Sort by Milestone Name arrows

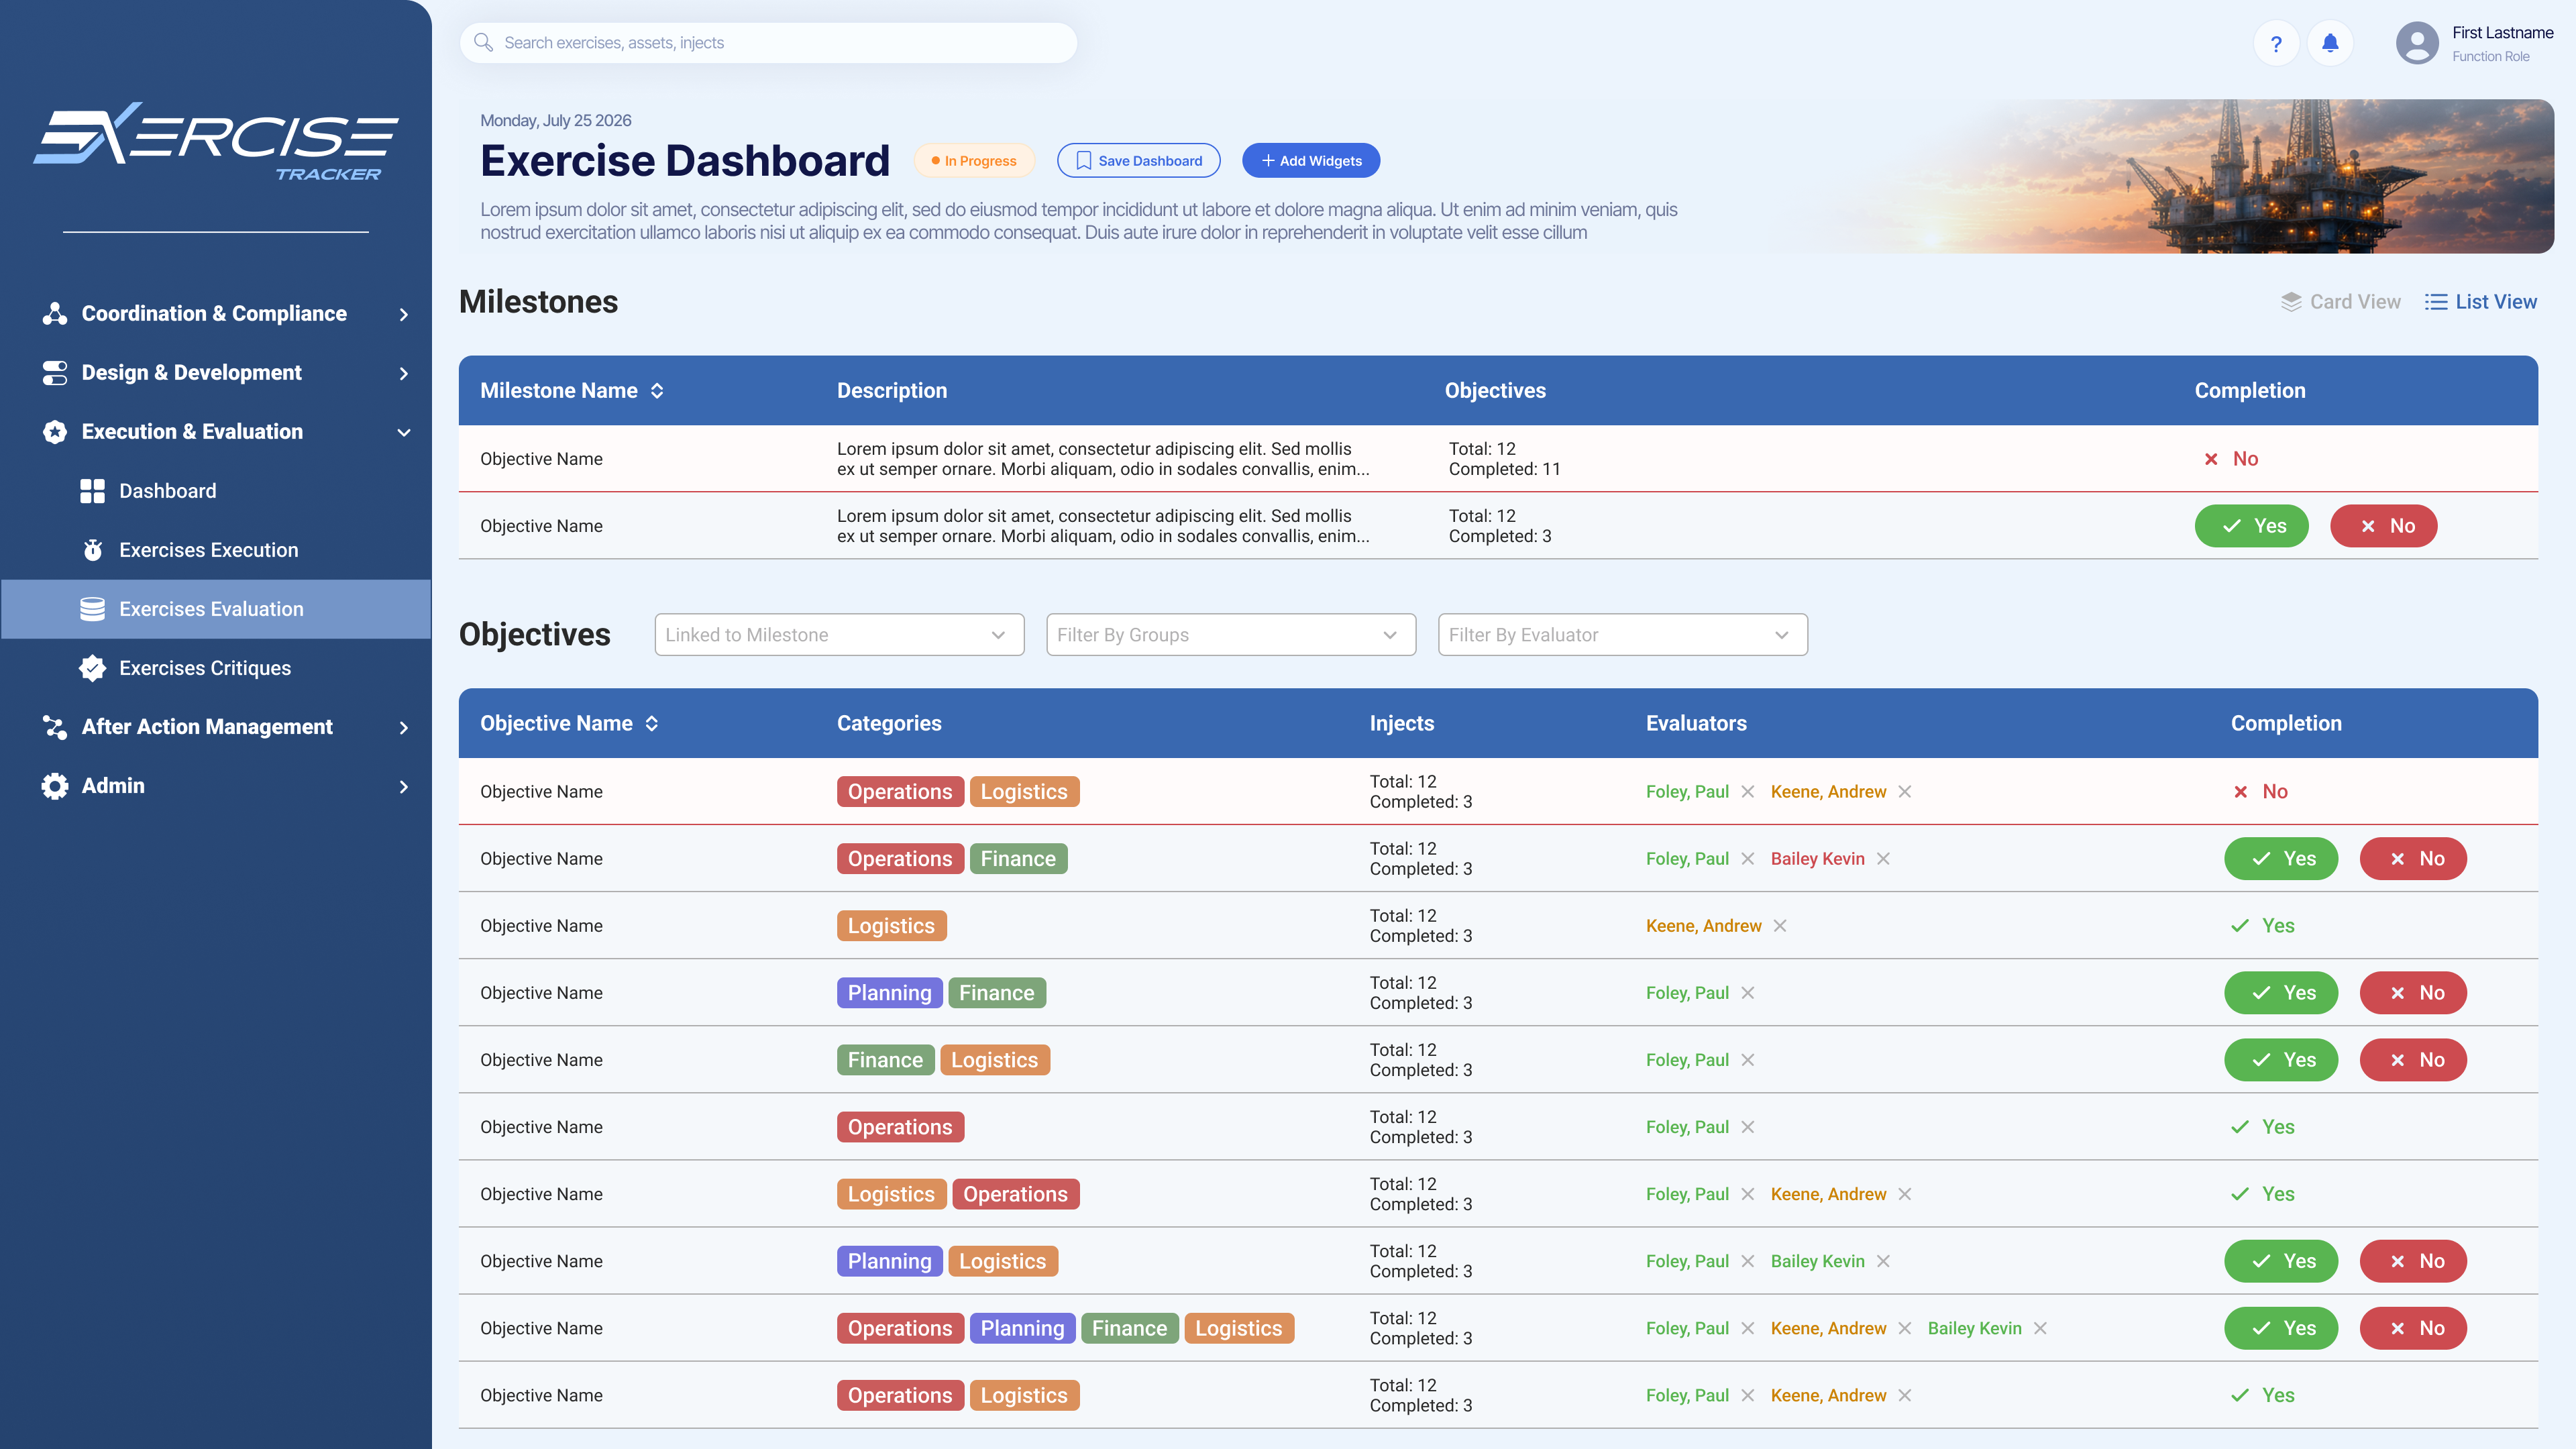(657, 391)
